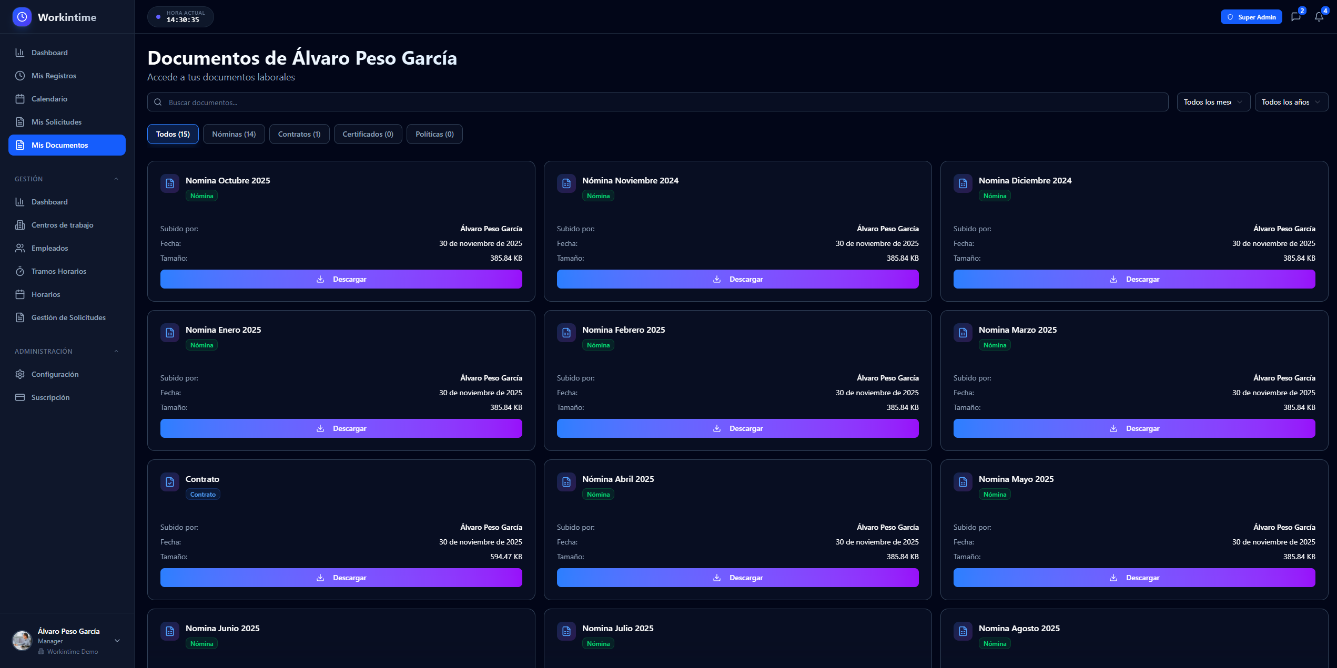Open the chat messages icon in header
Screen dimensions: 1337x668
coord(1295,17)
